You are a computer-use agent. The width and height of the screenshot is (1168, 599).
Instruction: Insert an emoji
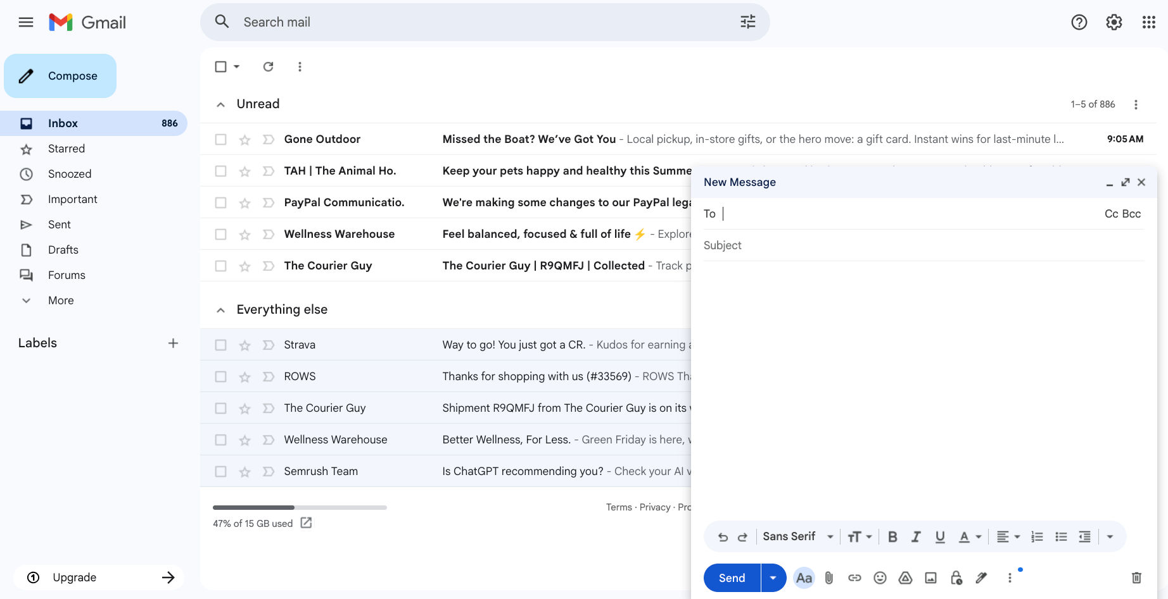click(x=880, y=577)
